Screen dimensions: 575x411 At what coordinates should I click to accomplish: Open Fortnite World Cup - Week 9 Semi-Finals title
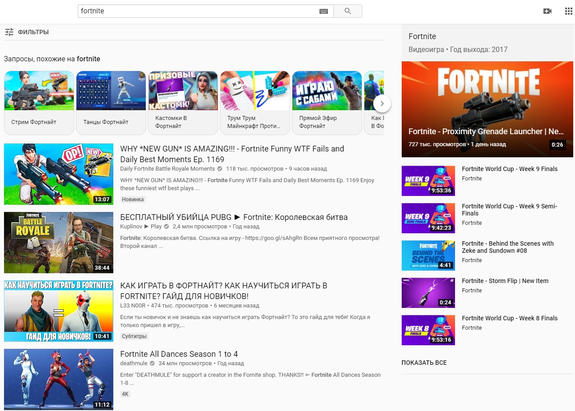tap(509, 210)
